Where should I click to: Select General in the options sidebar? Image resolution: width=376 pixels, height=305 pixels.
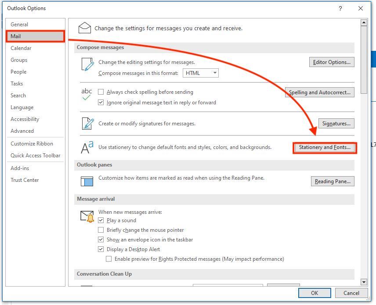coord(35,25)
